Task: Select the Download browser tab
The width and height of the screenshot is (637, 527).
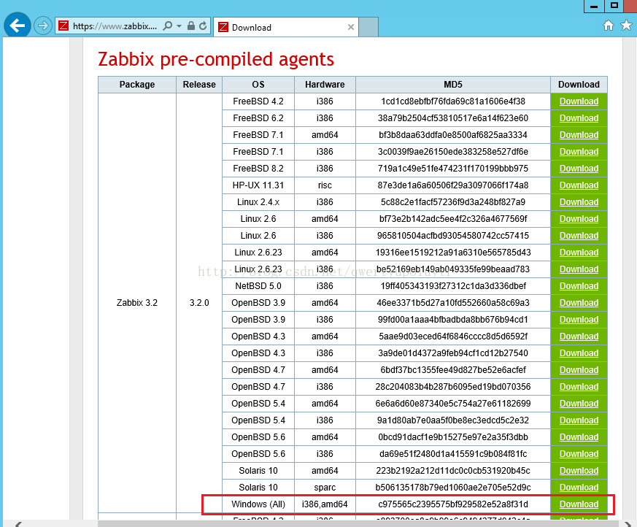Action: coord(285,27)
